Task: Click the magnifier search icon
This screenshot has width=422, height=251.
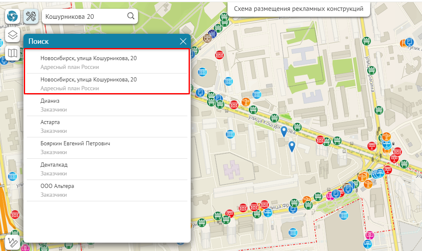Action: click(x=130, y=16)
